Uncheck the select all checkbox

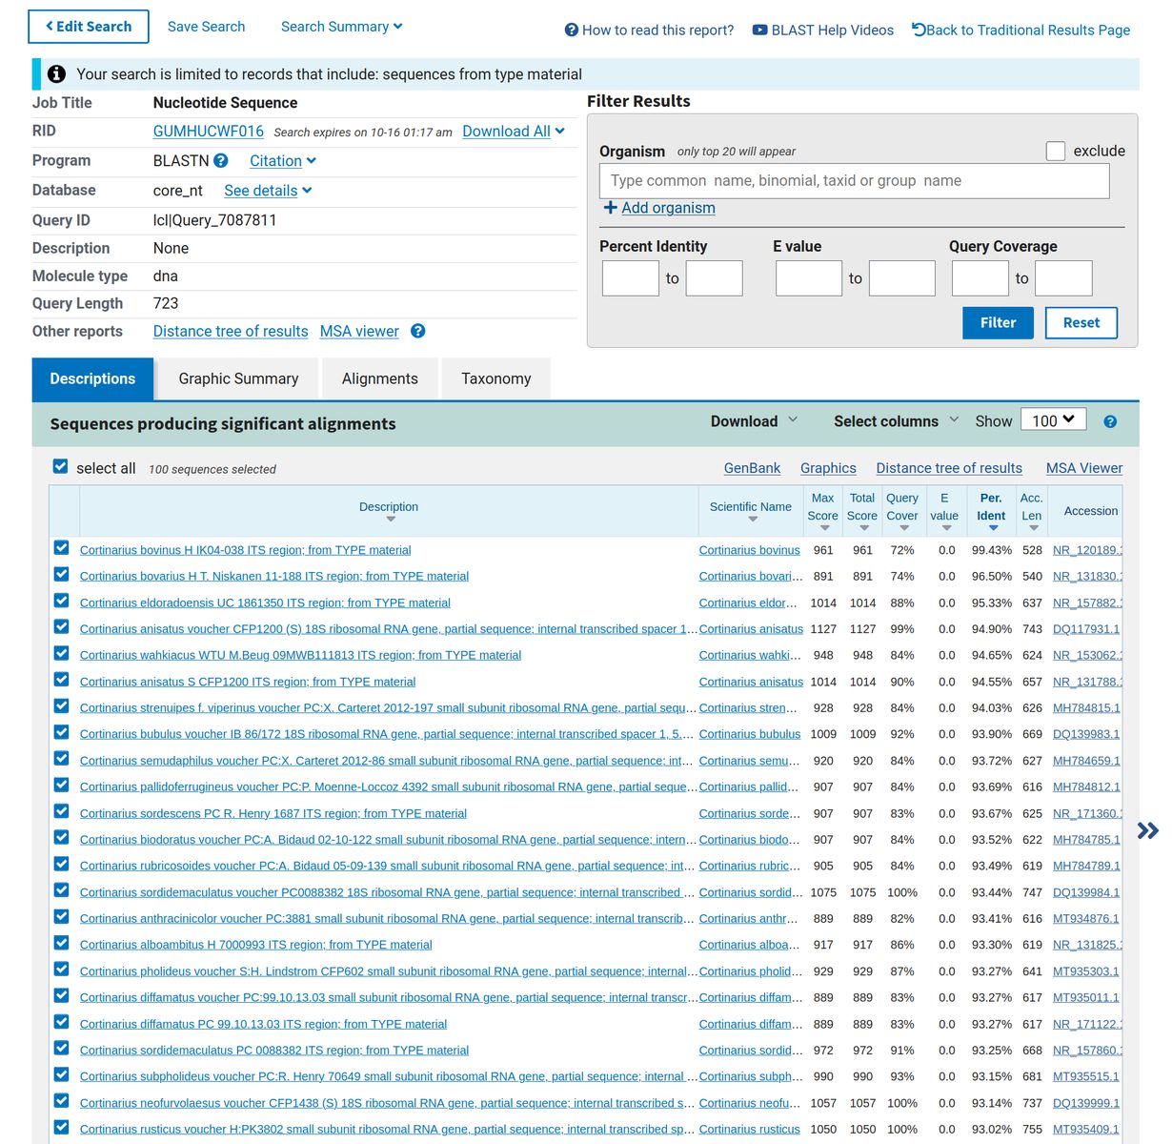(61, 467)
